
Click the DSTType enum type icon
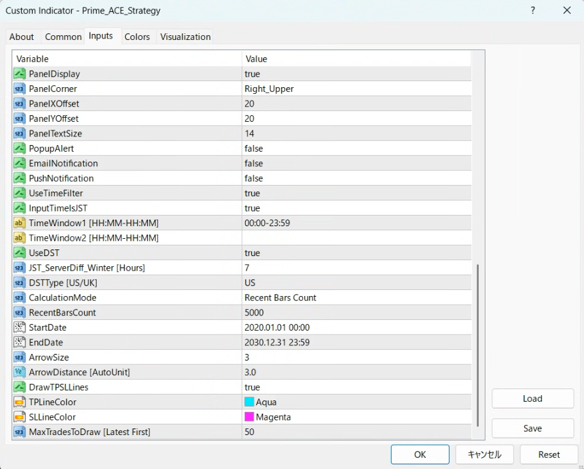click(x=19, y=283)
